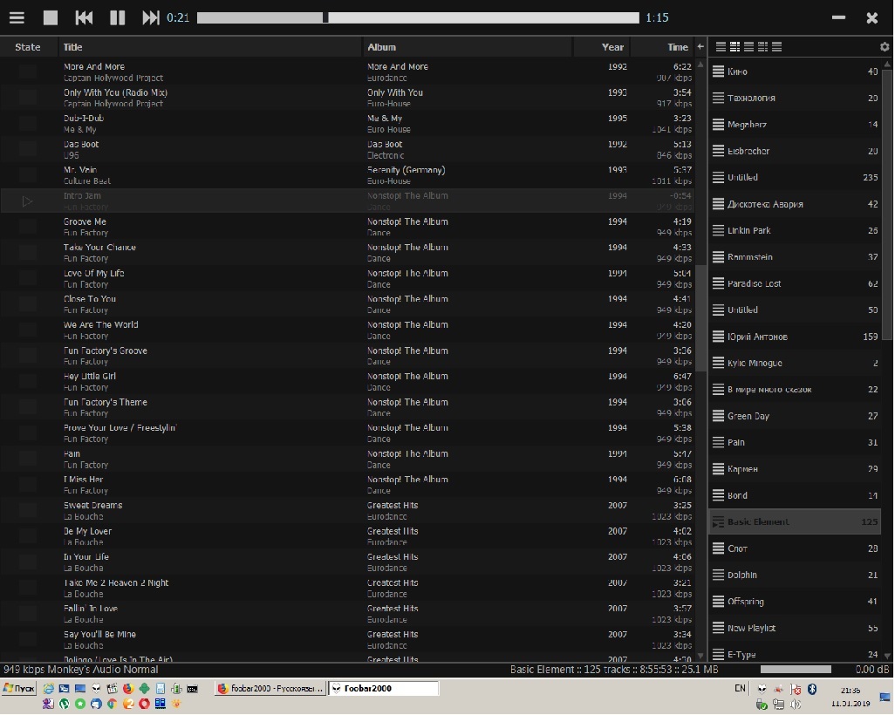Open the Megaherz playlist
The height and width of the screenshot is (715, 895).
(795, 125)
